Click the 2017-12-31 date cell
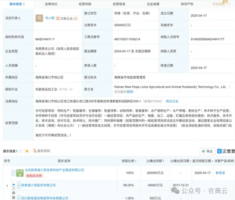235x200 pixels. 181,185
